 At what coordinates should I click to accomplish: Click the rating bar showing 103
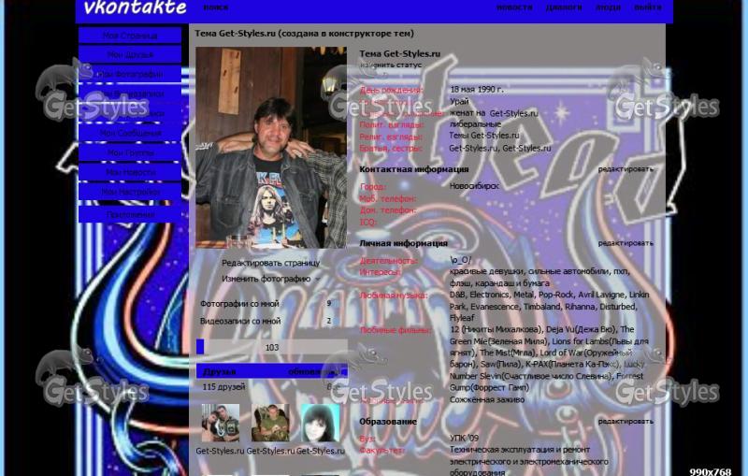[x=272, y=347]
